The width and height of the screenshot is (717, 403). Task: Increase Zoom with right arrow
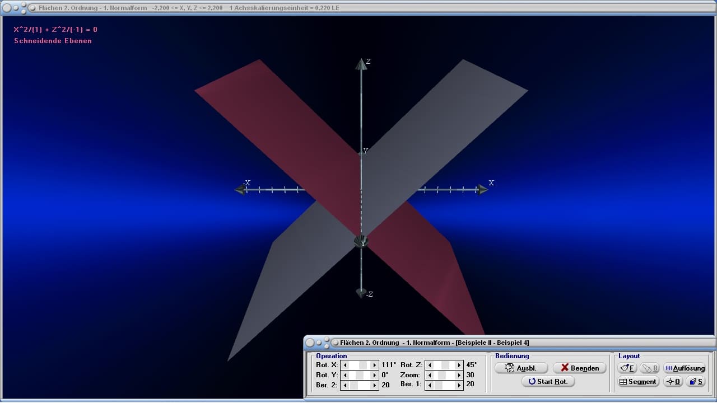pyautogui.click(x=459, y=375)
